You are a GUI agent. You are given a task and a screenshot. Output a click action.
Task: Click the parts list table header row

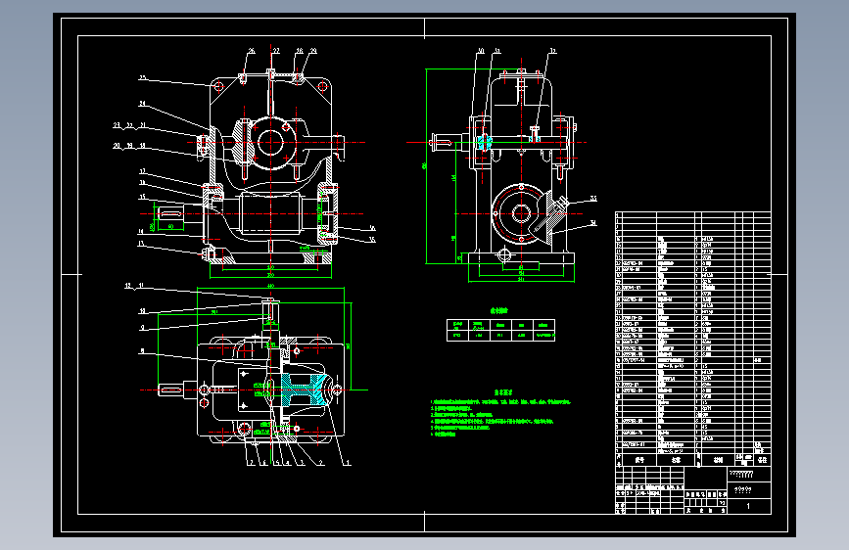click(x=693, y=460)
